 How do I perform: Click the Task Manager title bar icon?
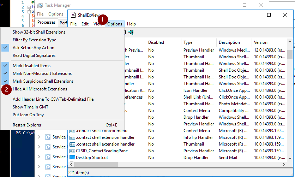(40, 5)
